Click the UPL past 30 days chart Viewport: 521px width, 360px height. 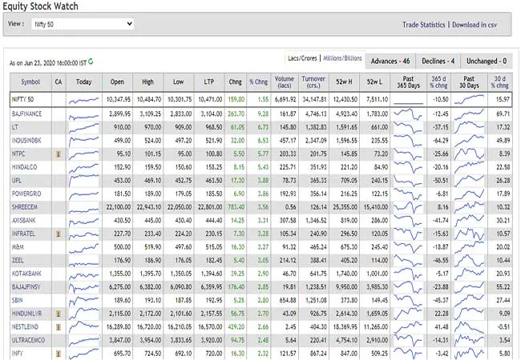click(469, 180)
